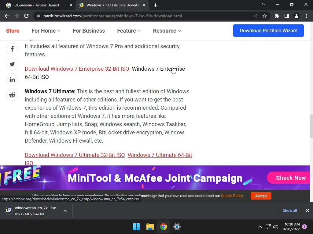Share the article on Facebook
Image resolution: width=313 pixels, height=234 pixels.
pyautogui.click(x=12, y=49)
